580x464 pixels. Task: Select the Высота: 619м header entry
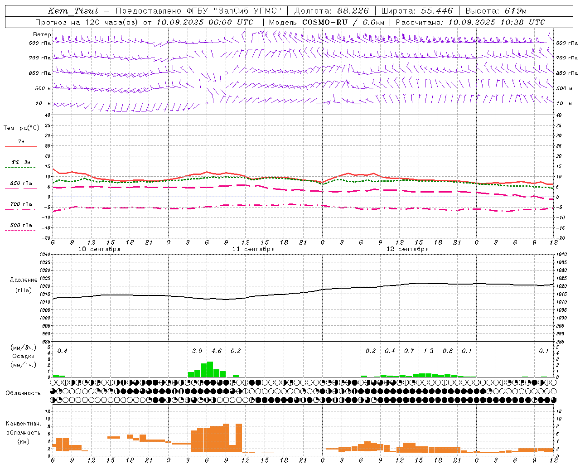coord(496,11)
